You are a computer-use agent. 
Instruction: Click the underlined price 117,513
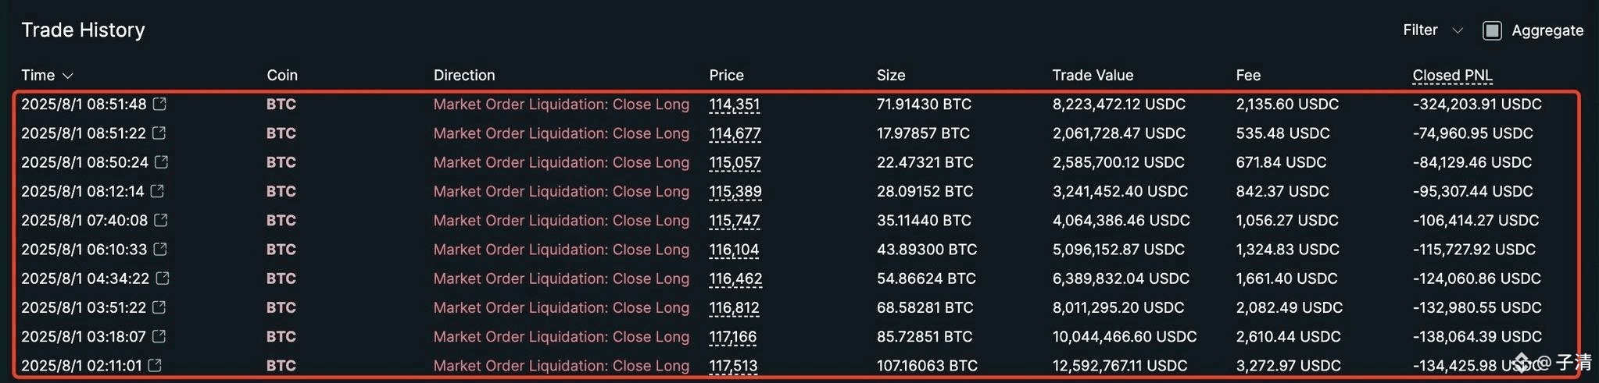[x=733, y=365]
